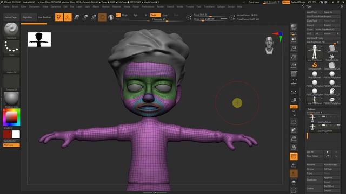Click Make PolyMesh3D button
The image size is (346, 194).
point(328,29)
